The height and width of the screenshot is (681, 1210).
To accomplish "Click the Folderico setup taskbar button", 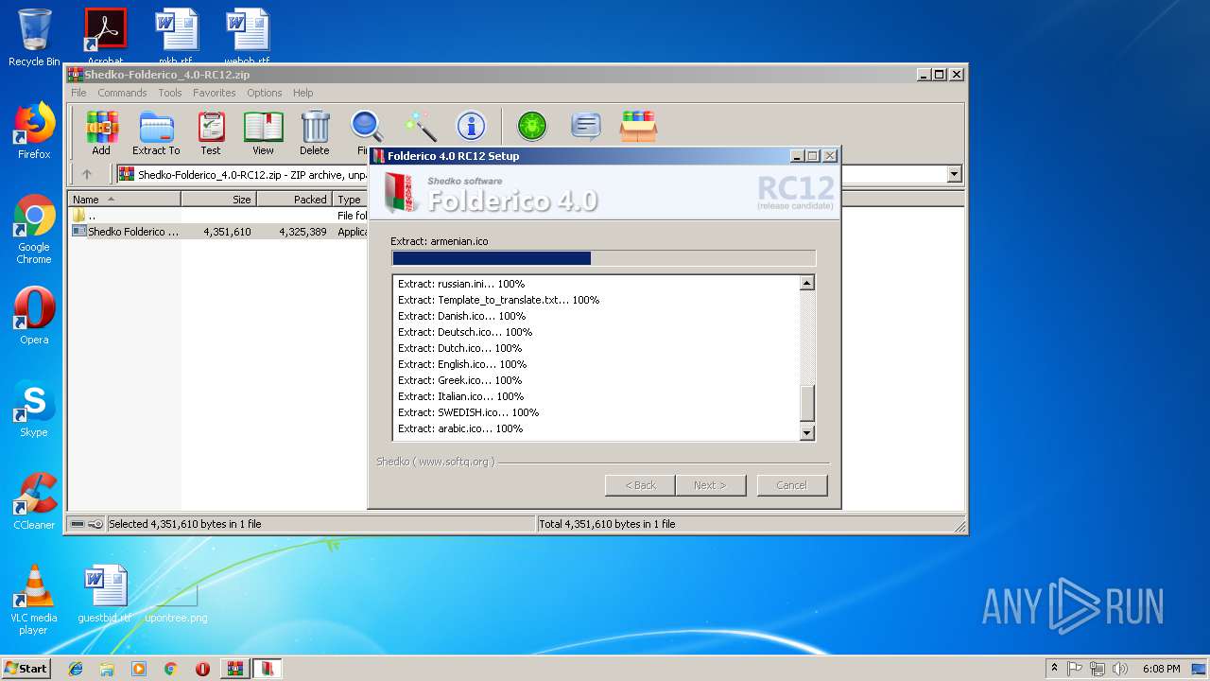I will point(268,669).
